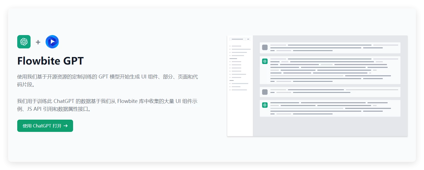This screenshot has height=170, width=424.
Task: Click the paragraph starting with "使用我们基于开源资源"
Action: point(107,81)
